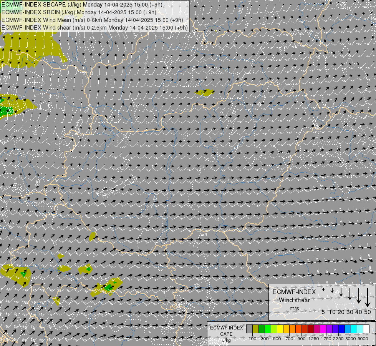This screenshot has width=376, height=346.
Task: Click the '40' label in Wind shear legend
Action: (359, 312)
